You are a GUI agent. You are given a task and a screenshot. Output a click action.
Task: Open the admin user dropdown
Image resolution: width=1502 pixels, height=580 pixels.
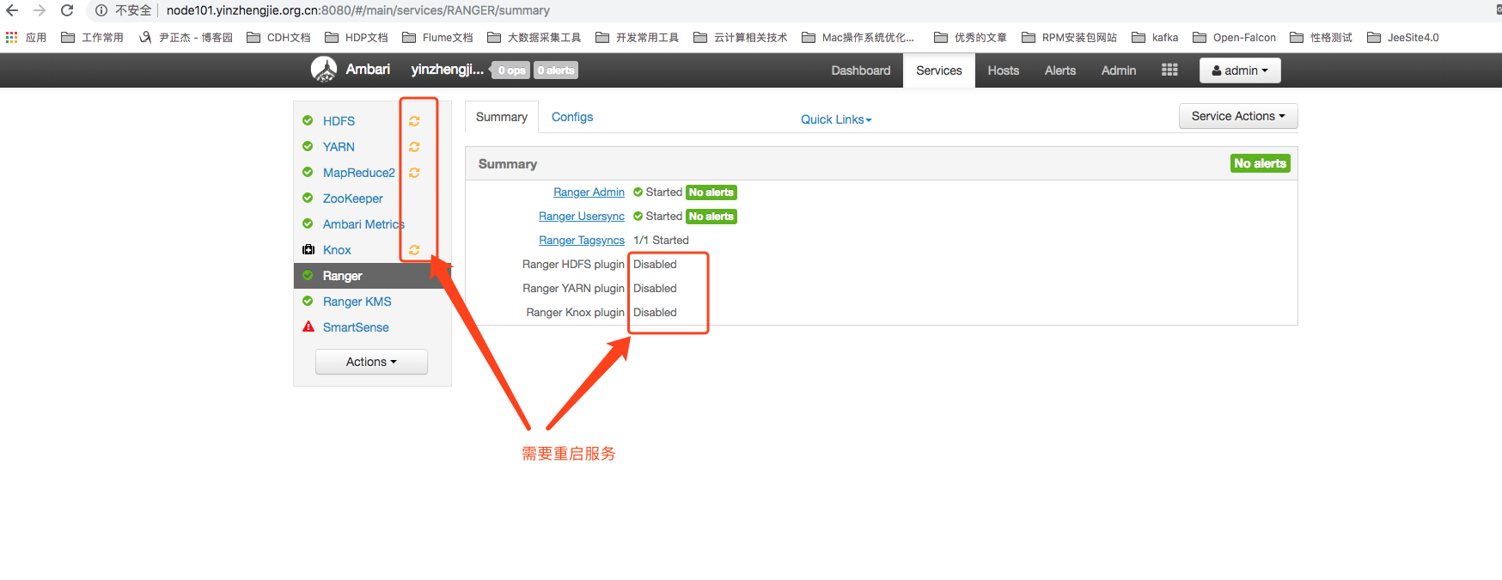1240,70
